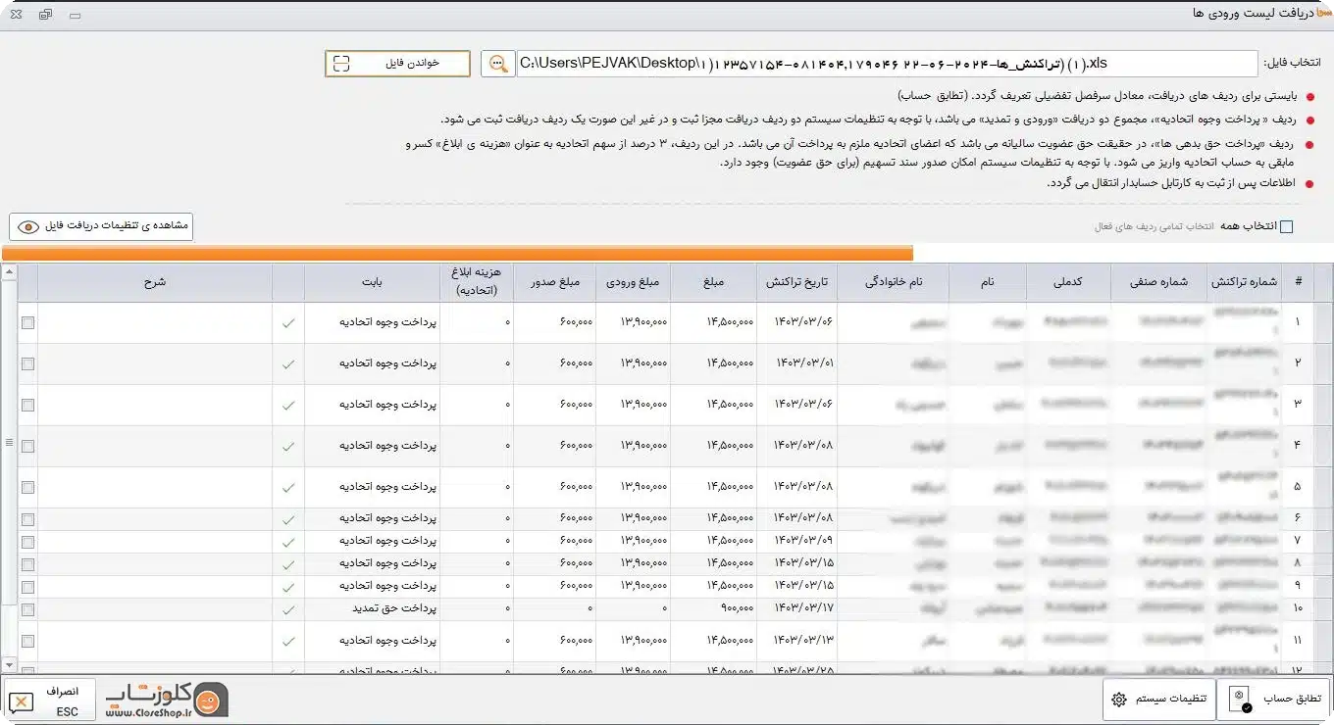Open file browser with magnifier icon
Image resolution: width=1334 pixels, height=725 pixels.
[498, 64]
